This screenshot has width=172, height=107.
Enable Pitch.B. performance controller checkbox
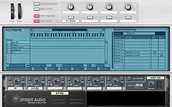(33, 69)
